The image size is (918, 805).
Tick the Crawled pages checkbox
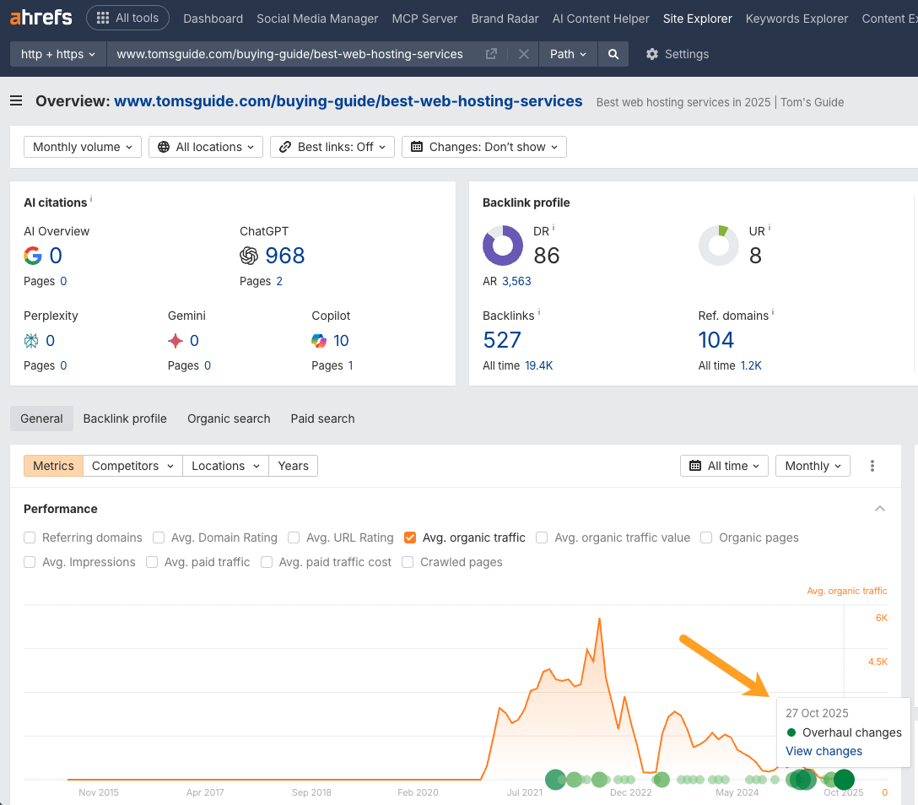pyautogui.click(x=408, y=562)
